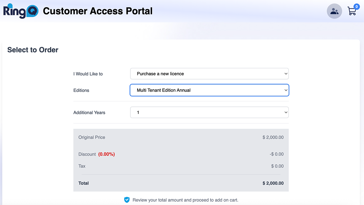This screenshot has height=205, width=364.
Task: Click the bold Total amount value
Action: (x=273, y=183)
